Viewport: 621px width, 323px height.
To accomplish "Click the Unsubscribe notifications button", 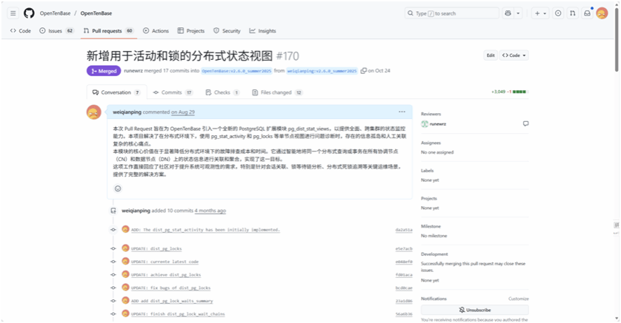I will pyautogui.click(x=474, y=310).
